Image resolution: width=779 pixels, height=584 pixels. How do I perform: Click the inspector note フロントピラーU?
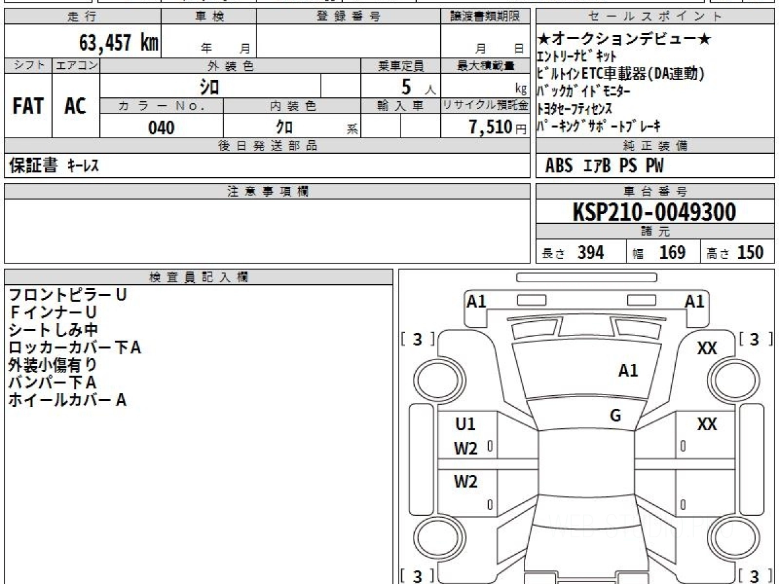tap(68, 295)
